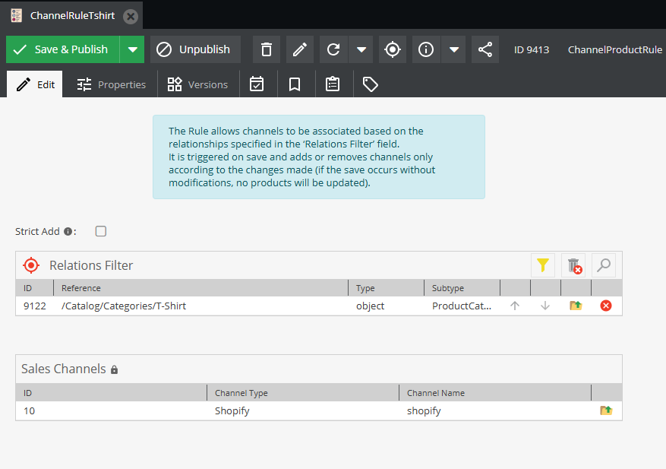Screen dimensions: 666x469
Task: Click the reload icon in toolbar
Action: [333, 49]
